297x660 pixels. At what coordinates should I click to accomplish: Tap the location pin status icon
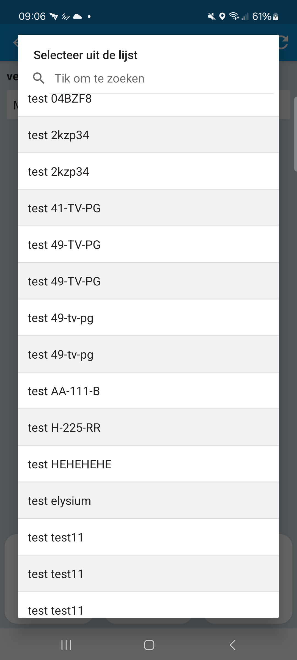pyautogui.click(x=222, y=16)
